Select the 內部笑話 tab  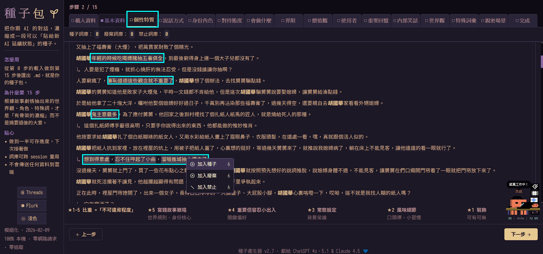[405, 20]
